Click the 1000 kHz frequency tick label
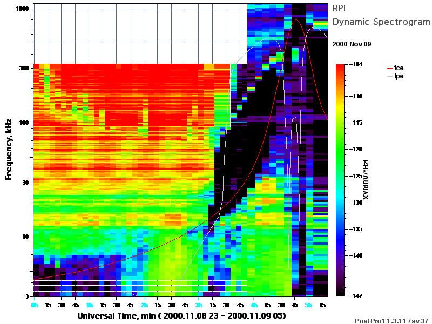Screen dimensions: 432x324 coord(22,9)
